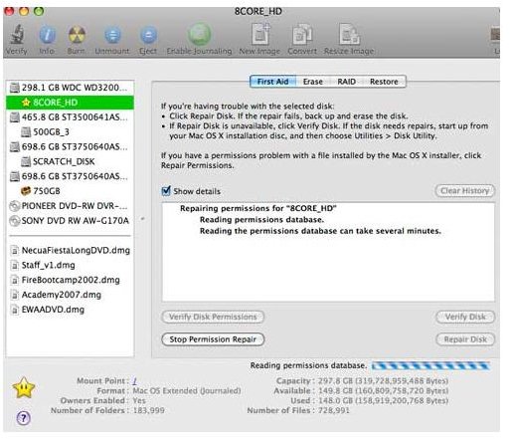Switch to the RAID tab

(347, 82)
